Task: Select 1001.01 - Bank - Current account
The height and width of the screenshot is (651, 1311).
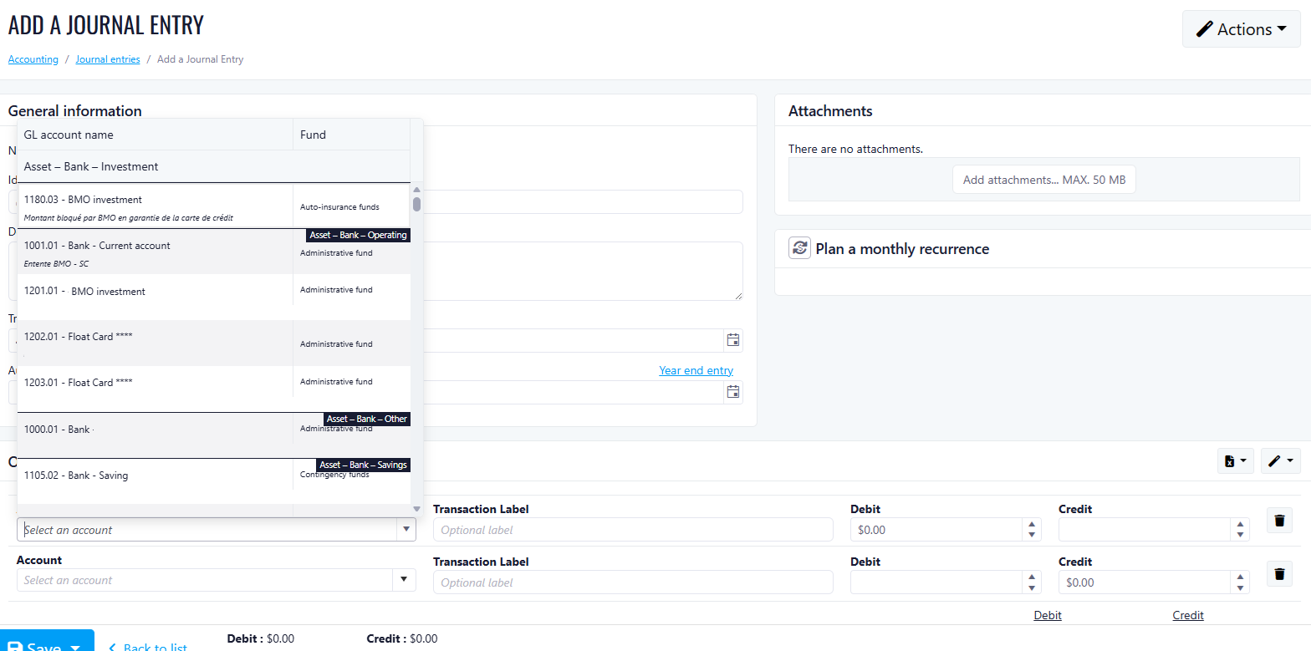Action: click(x=213, y=252)
